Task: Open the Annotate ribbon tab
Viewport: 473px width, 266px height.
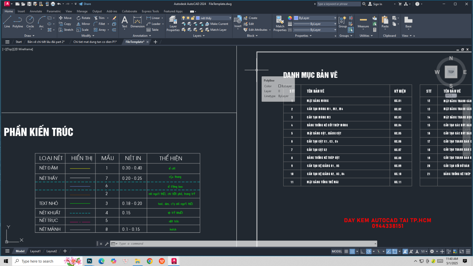Action: (36, 11)
